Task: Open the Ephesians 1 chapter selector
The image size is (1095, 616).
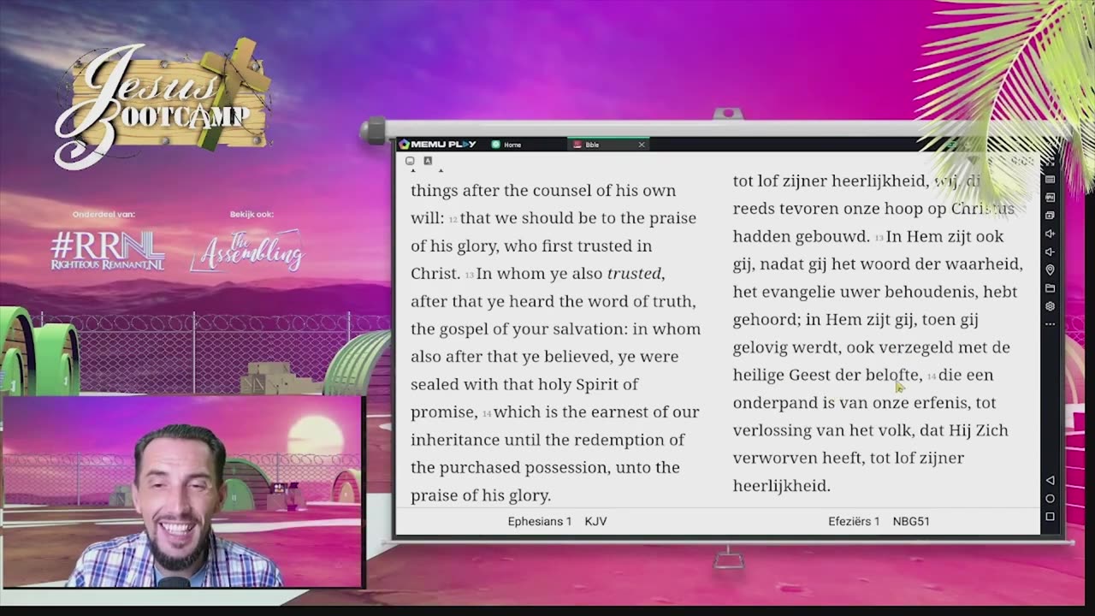Action: coord(539,521)
